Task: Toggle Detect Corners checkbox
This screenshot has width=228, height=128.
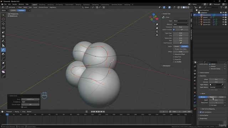Action: (x=174, y=30)
